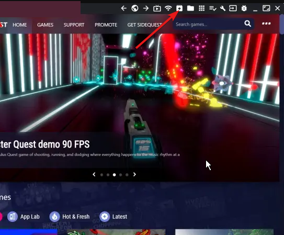
Task: Open the PROMOTE menu item
Action: (106, 25)
